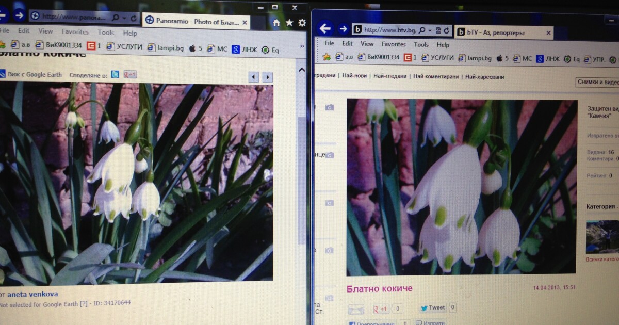
Task: Open the File menu in the bTV window
Action: pyautogui.click(x=329, y=43)
